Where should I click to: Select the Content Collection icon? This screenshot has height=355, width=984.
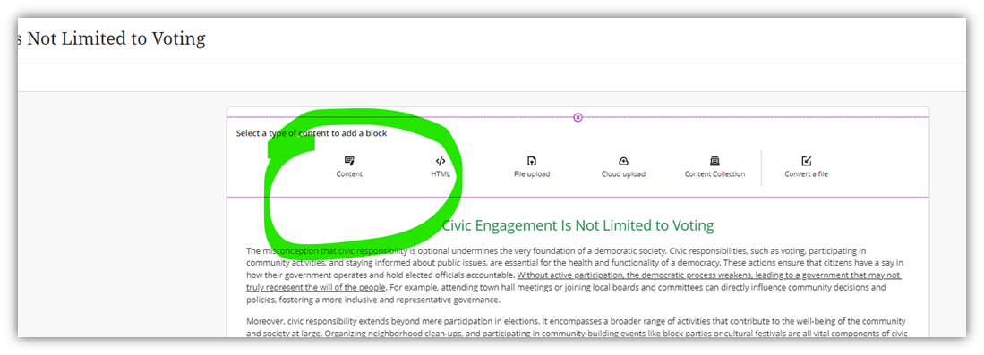714,161
